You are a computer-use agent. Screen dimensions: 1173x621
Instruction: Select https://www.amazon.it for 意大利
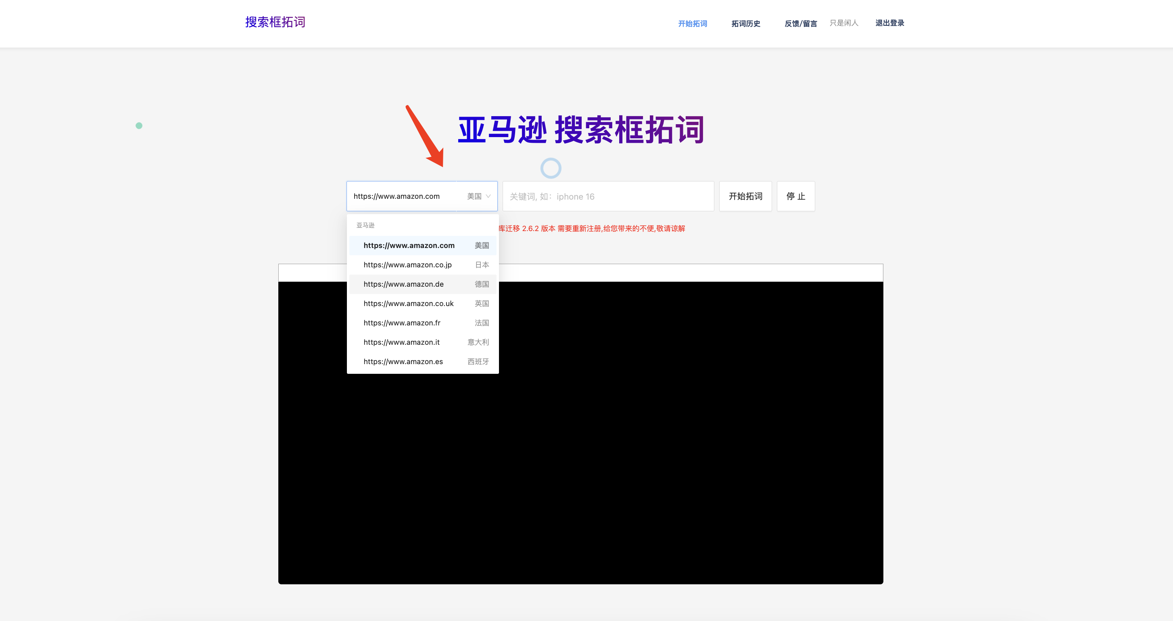pyautogui.click(x=402, y=342)
